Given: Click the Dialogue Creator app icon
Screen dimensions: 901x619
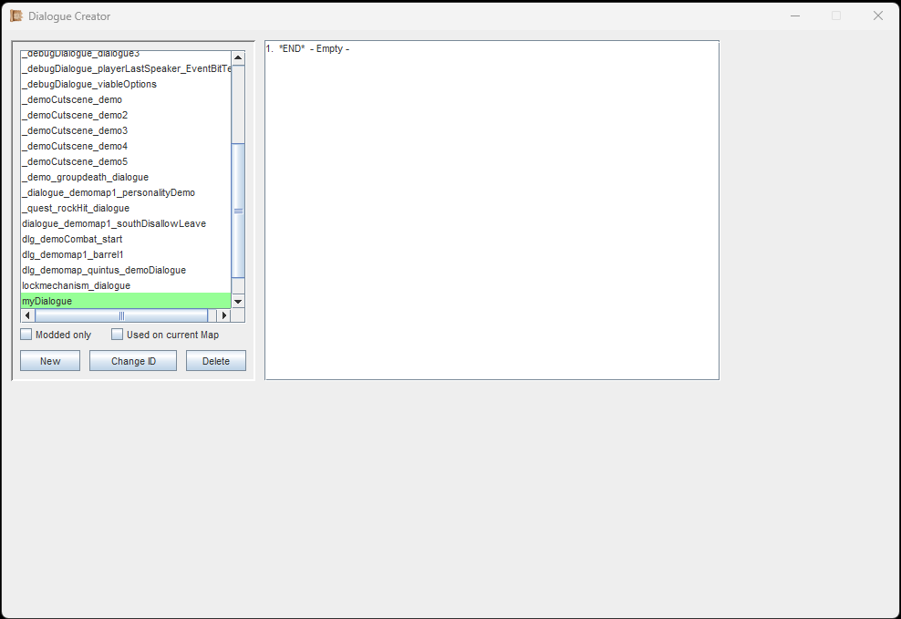Looking at the screenshot, I should (16, 15).
